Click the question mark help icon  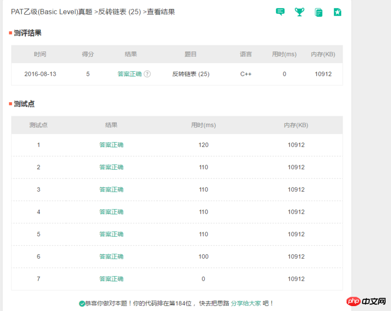tap(147, 74)
